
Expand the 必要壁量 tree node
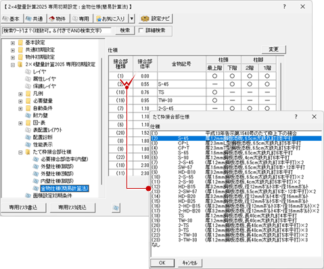(x=20, y=101)
